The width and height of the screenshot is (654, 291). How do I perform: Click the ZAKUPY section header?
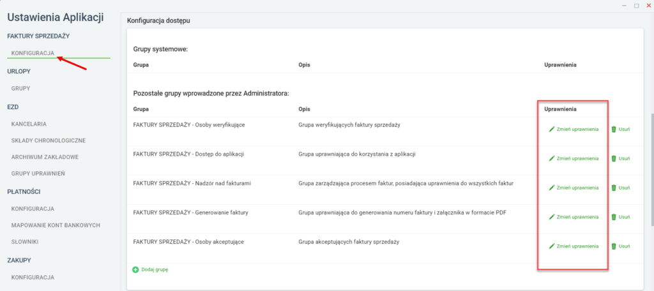click(19, 260)
